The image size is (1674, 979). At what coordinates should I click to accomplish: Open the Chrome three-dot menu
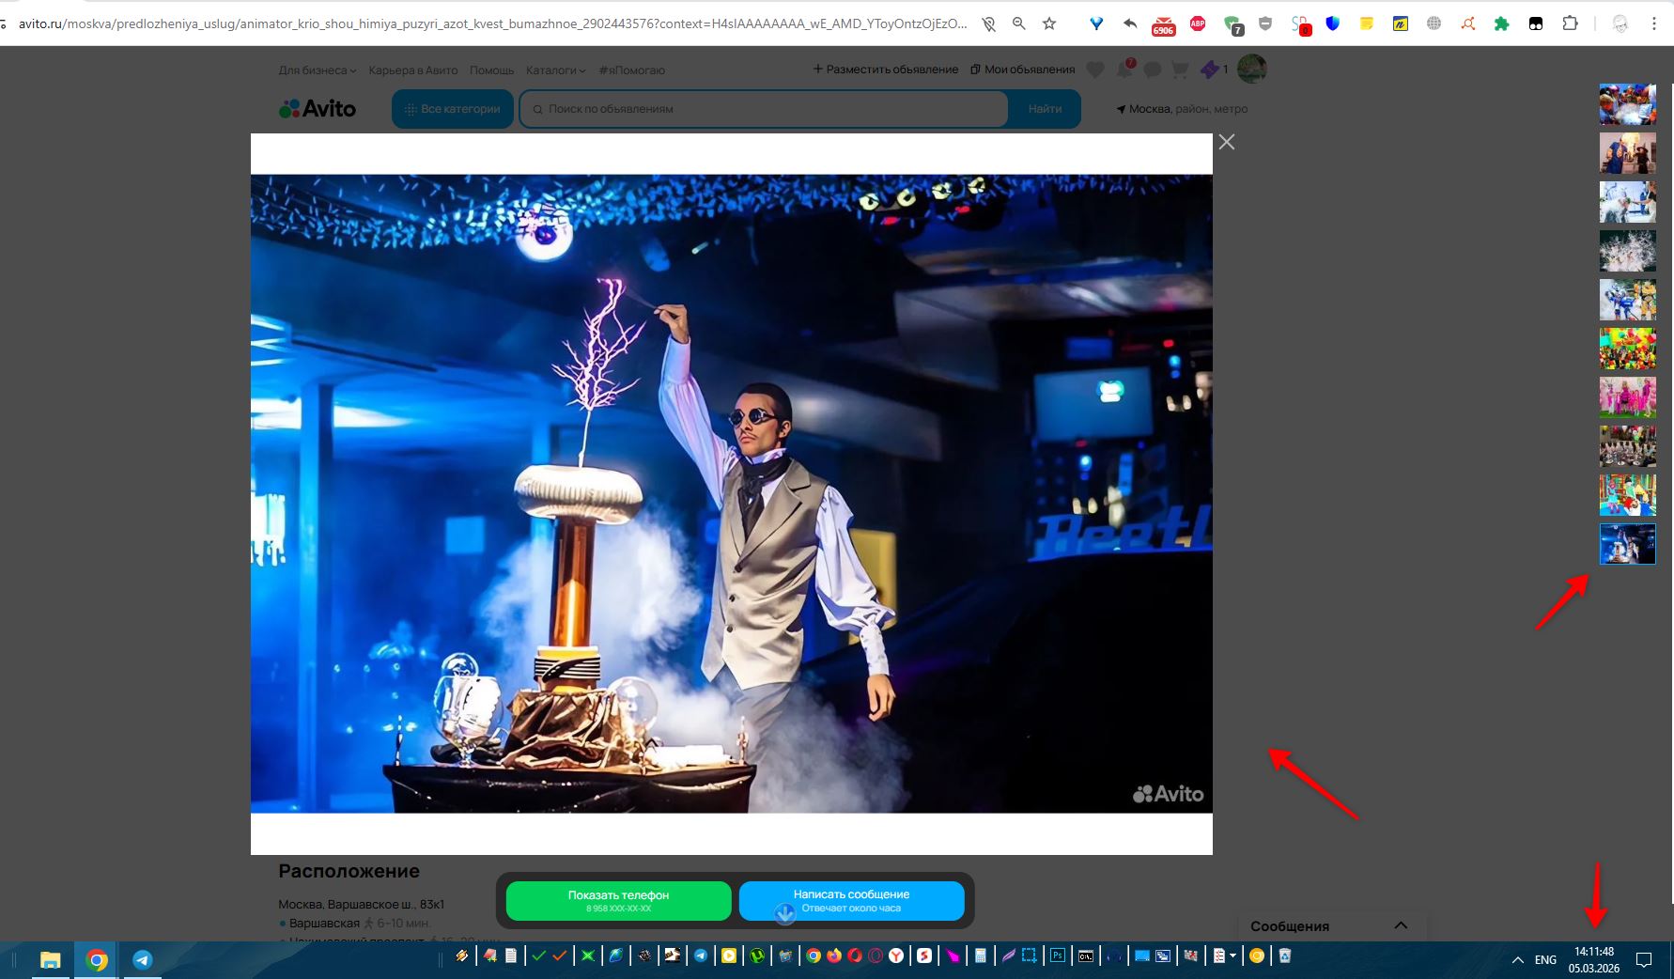tap(1654, 24)
